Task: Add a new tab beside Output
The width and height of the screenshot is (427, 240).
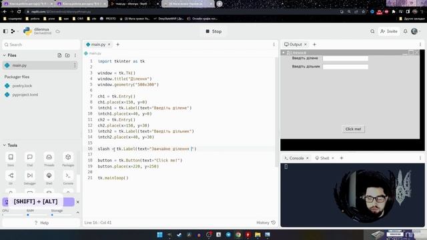Action: [314, 45]
